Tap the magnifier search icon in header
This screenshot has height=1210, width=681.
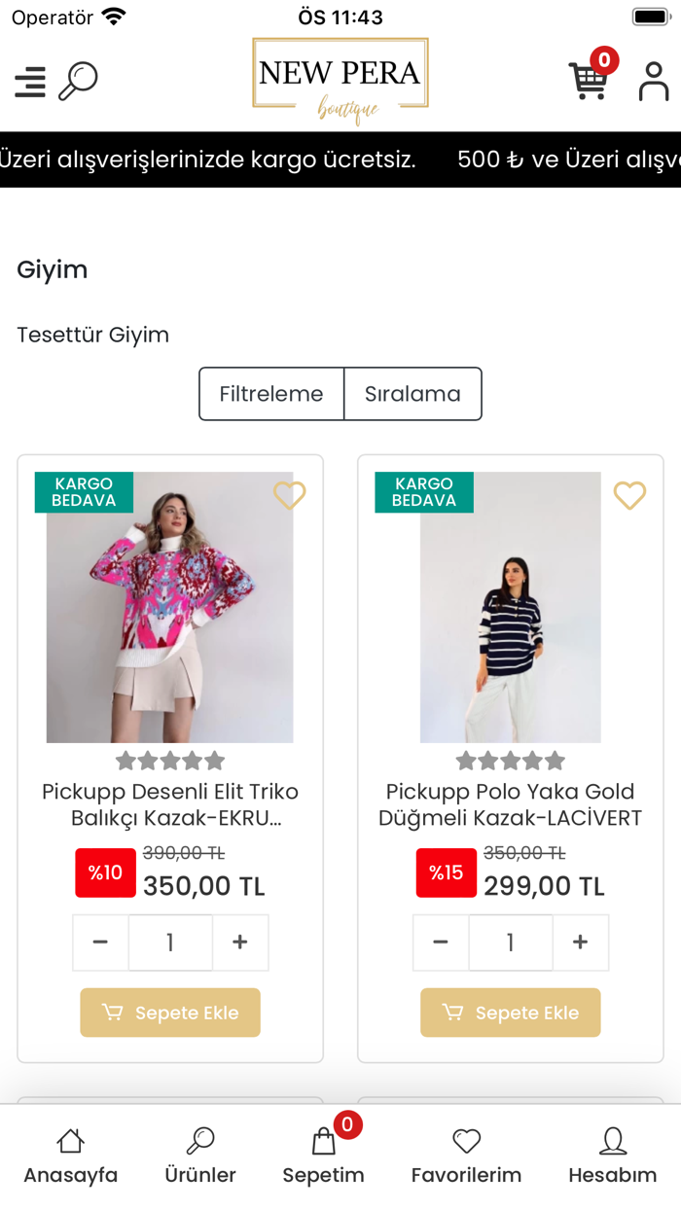[x=79, y=82]
